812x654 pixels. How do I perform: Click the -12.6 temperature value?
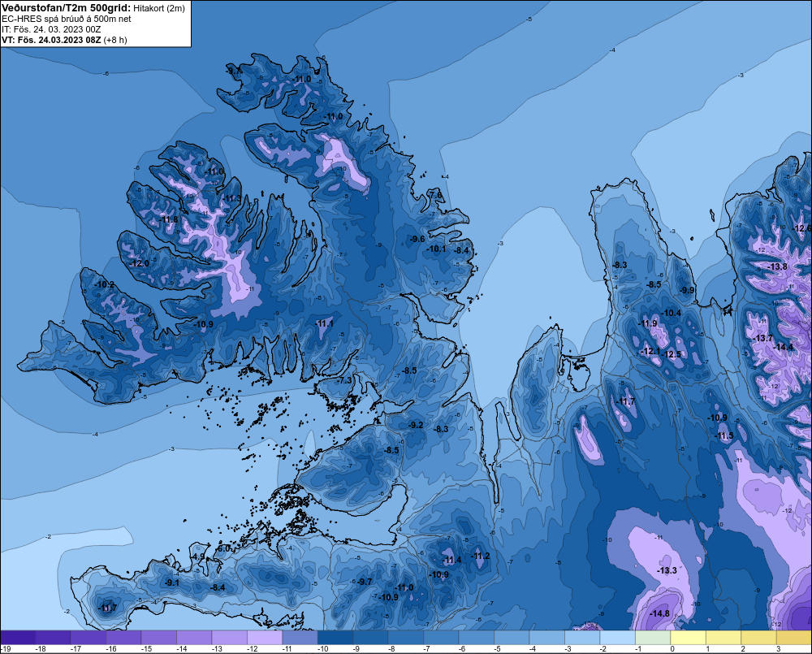tap(803, 228)
